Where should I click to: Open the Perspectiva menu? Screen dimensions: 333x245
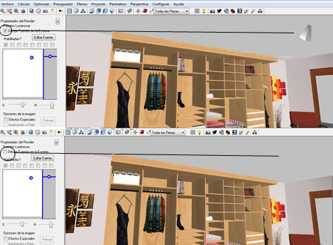(139, 4)
